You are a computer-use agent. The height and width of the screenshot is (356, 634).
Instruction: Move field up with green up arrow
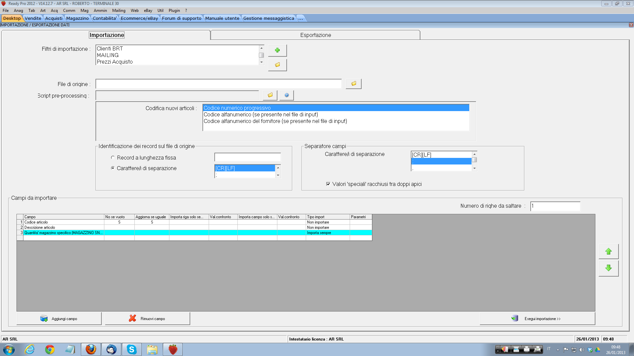point(608,252)
